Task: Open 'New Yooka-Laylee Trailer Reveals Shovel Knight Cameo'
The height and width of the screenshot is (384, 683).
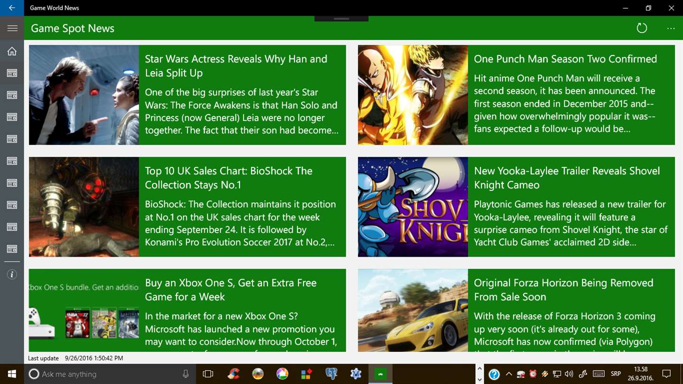Action: [x=567, y=178]
